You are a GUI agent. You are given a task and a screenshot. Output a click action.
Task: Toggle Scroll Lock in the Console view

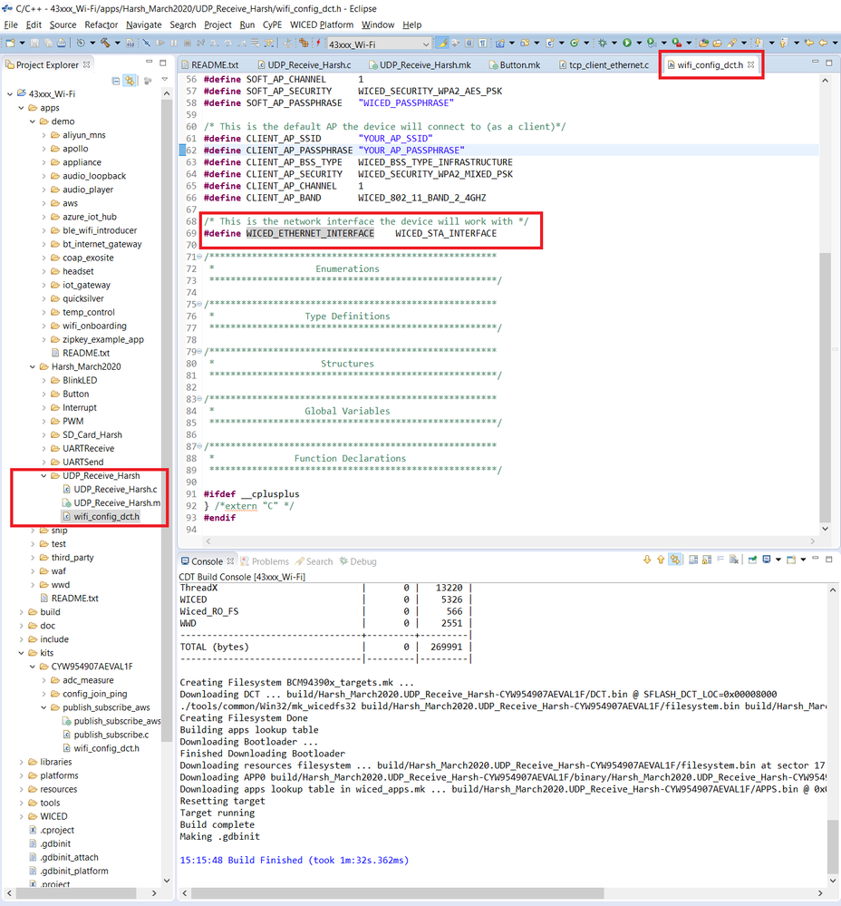click(706, 560)
